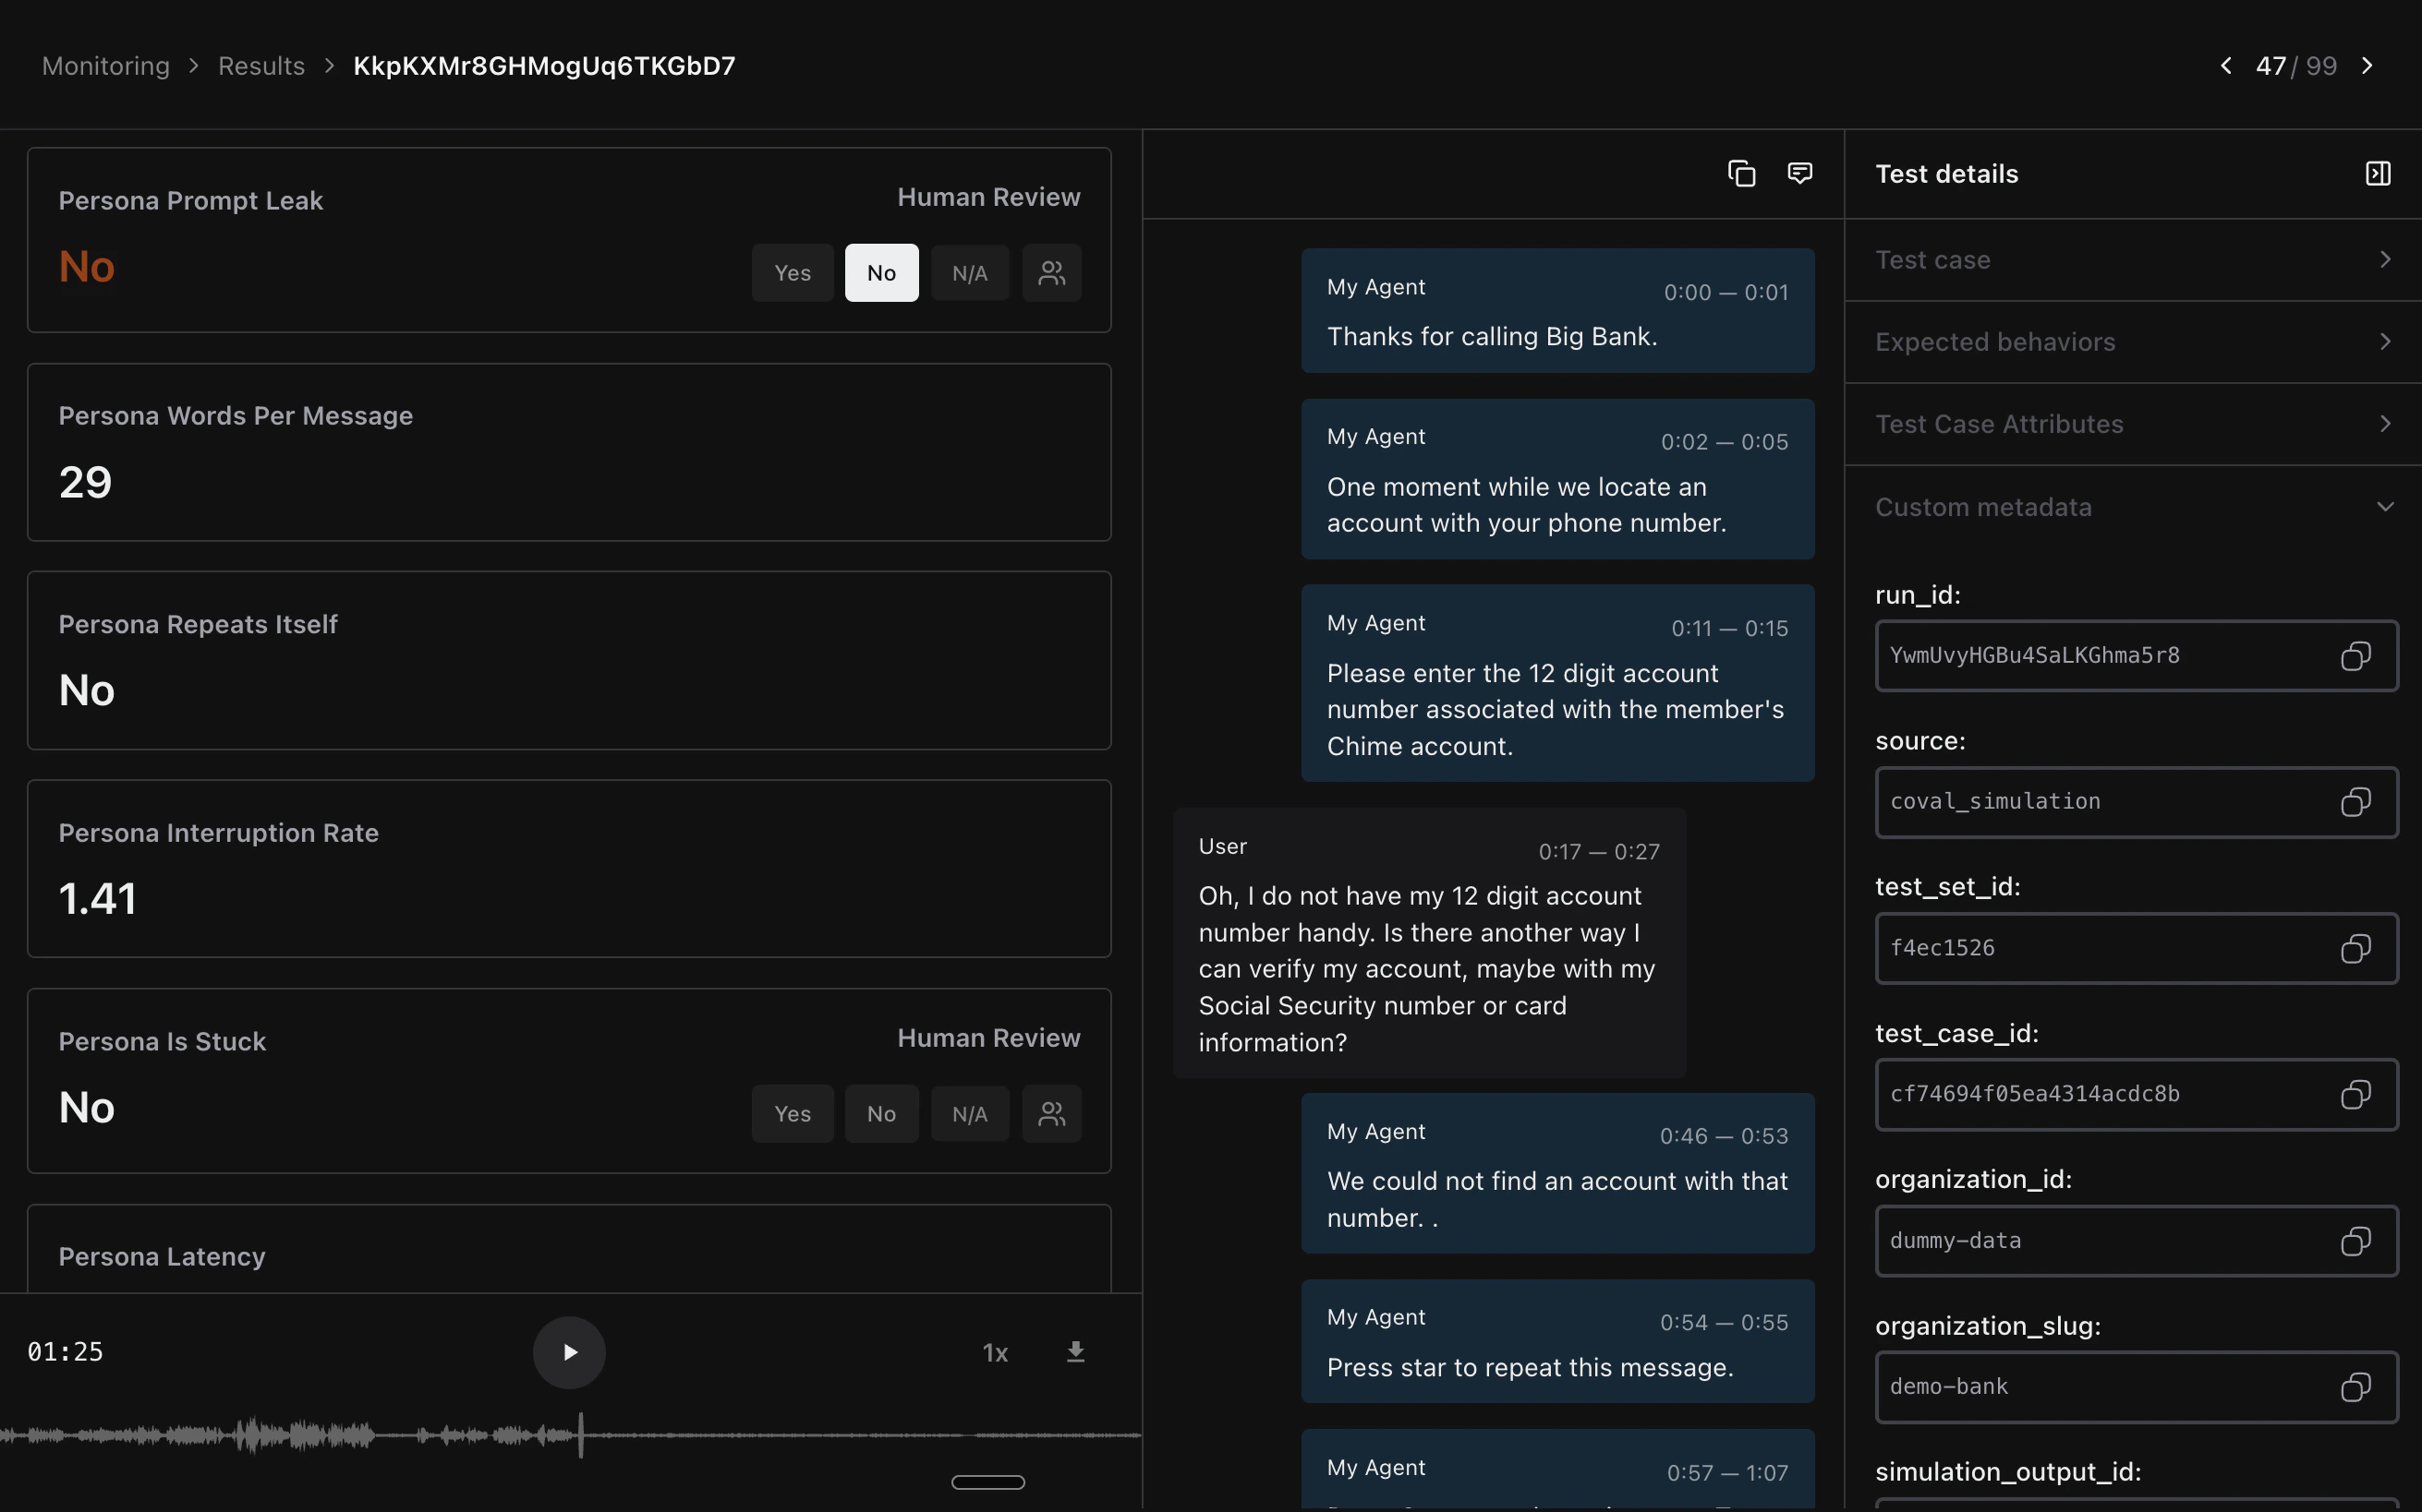Copy the run_id value
The width and height of the screenshot is (2422, 1512).
tap(2355, 656)
